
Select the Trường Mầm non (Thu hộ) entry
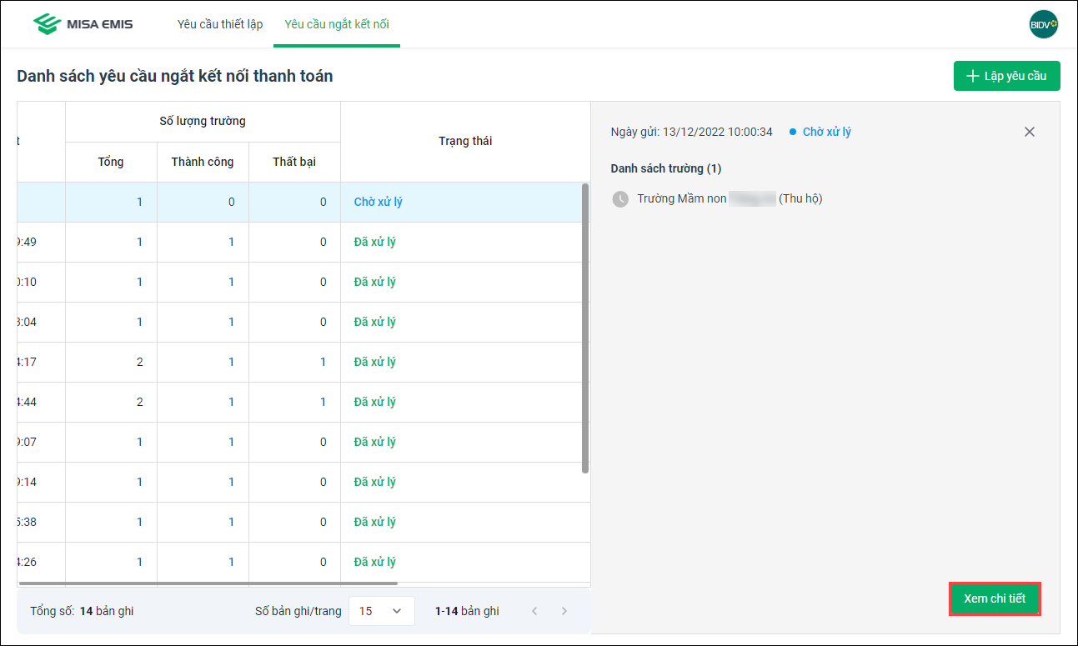click(730, 199)
